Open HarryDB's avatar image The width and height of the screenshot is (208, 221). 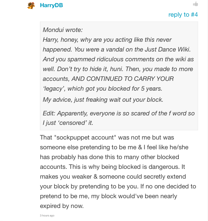pos(31,5)
